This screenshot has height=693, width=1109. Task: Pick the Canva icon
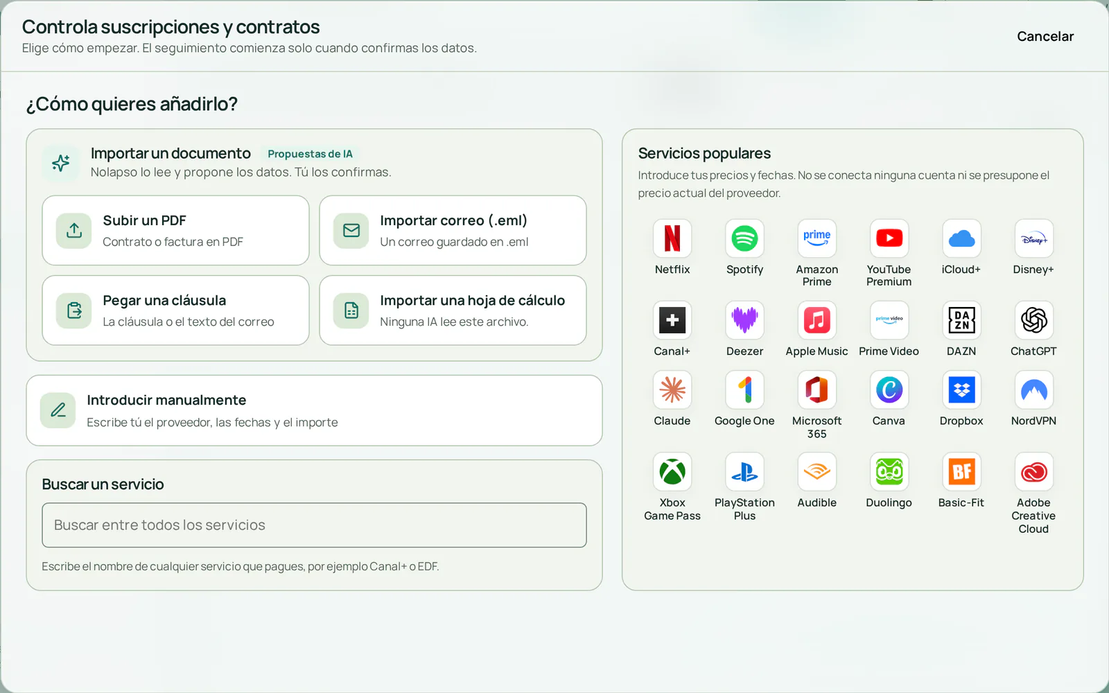point(889,389)
